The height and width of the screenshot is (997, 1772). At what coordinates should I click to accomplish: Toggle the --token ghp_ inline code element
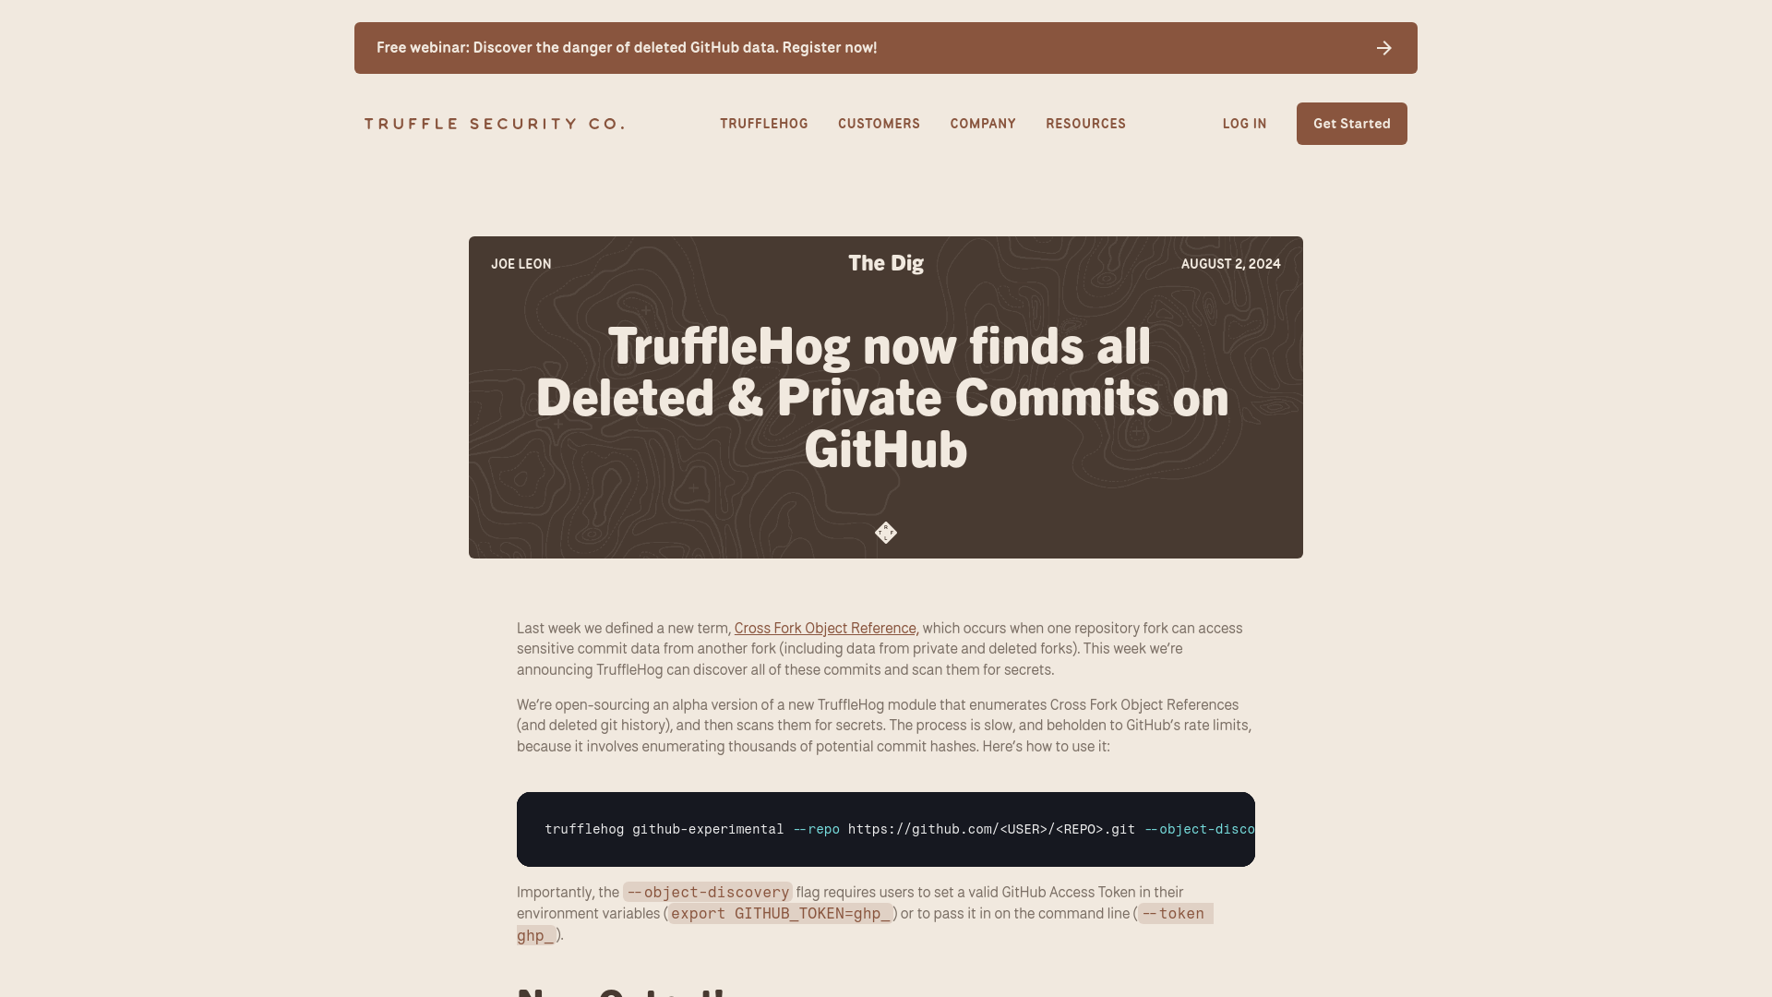tap(864, 924)
